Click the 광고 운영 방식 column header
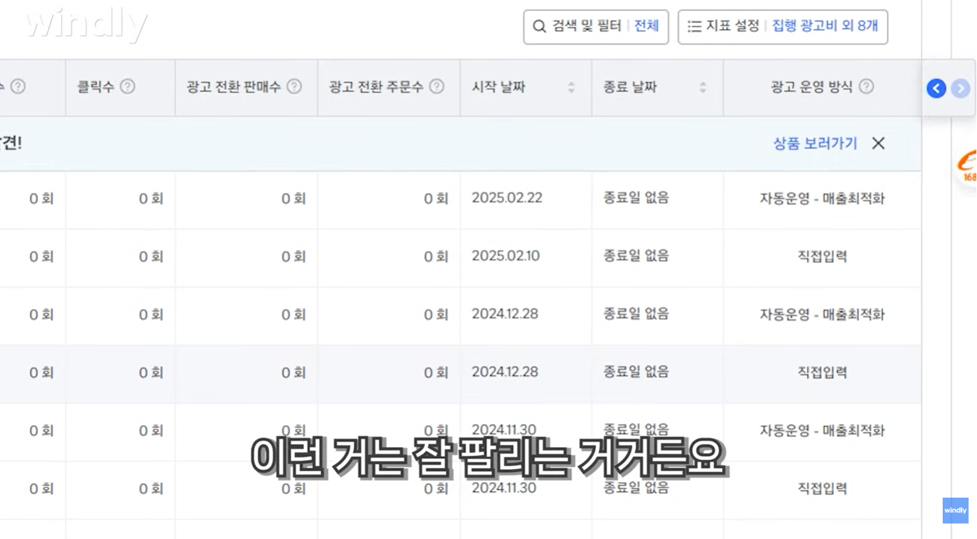 [x=822, y=87]
